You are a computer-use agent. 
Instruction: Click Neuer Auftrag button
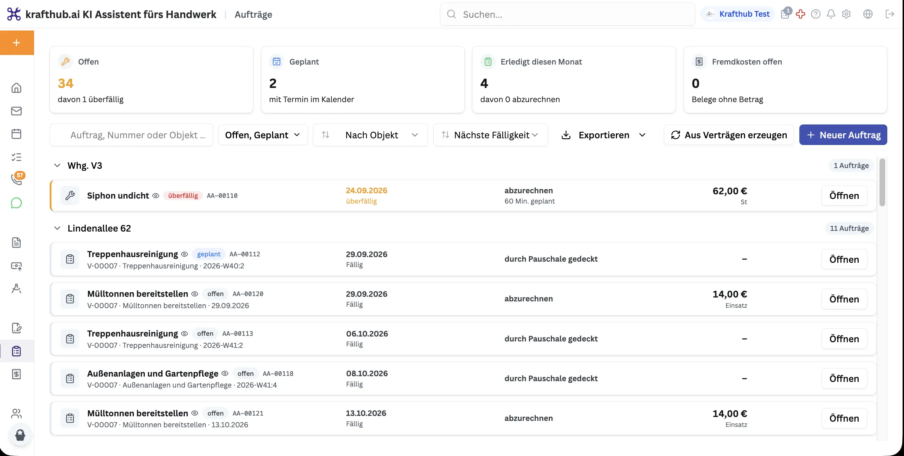pos(843,135)
